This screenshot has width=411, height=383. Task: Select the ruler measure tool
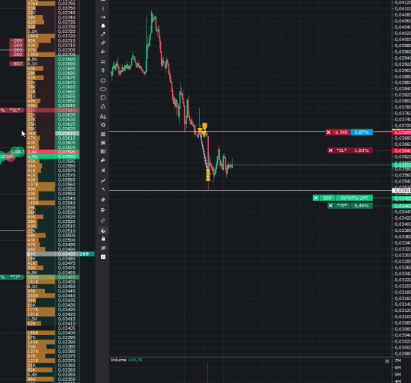103,221
